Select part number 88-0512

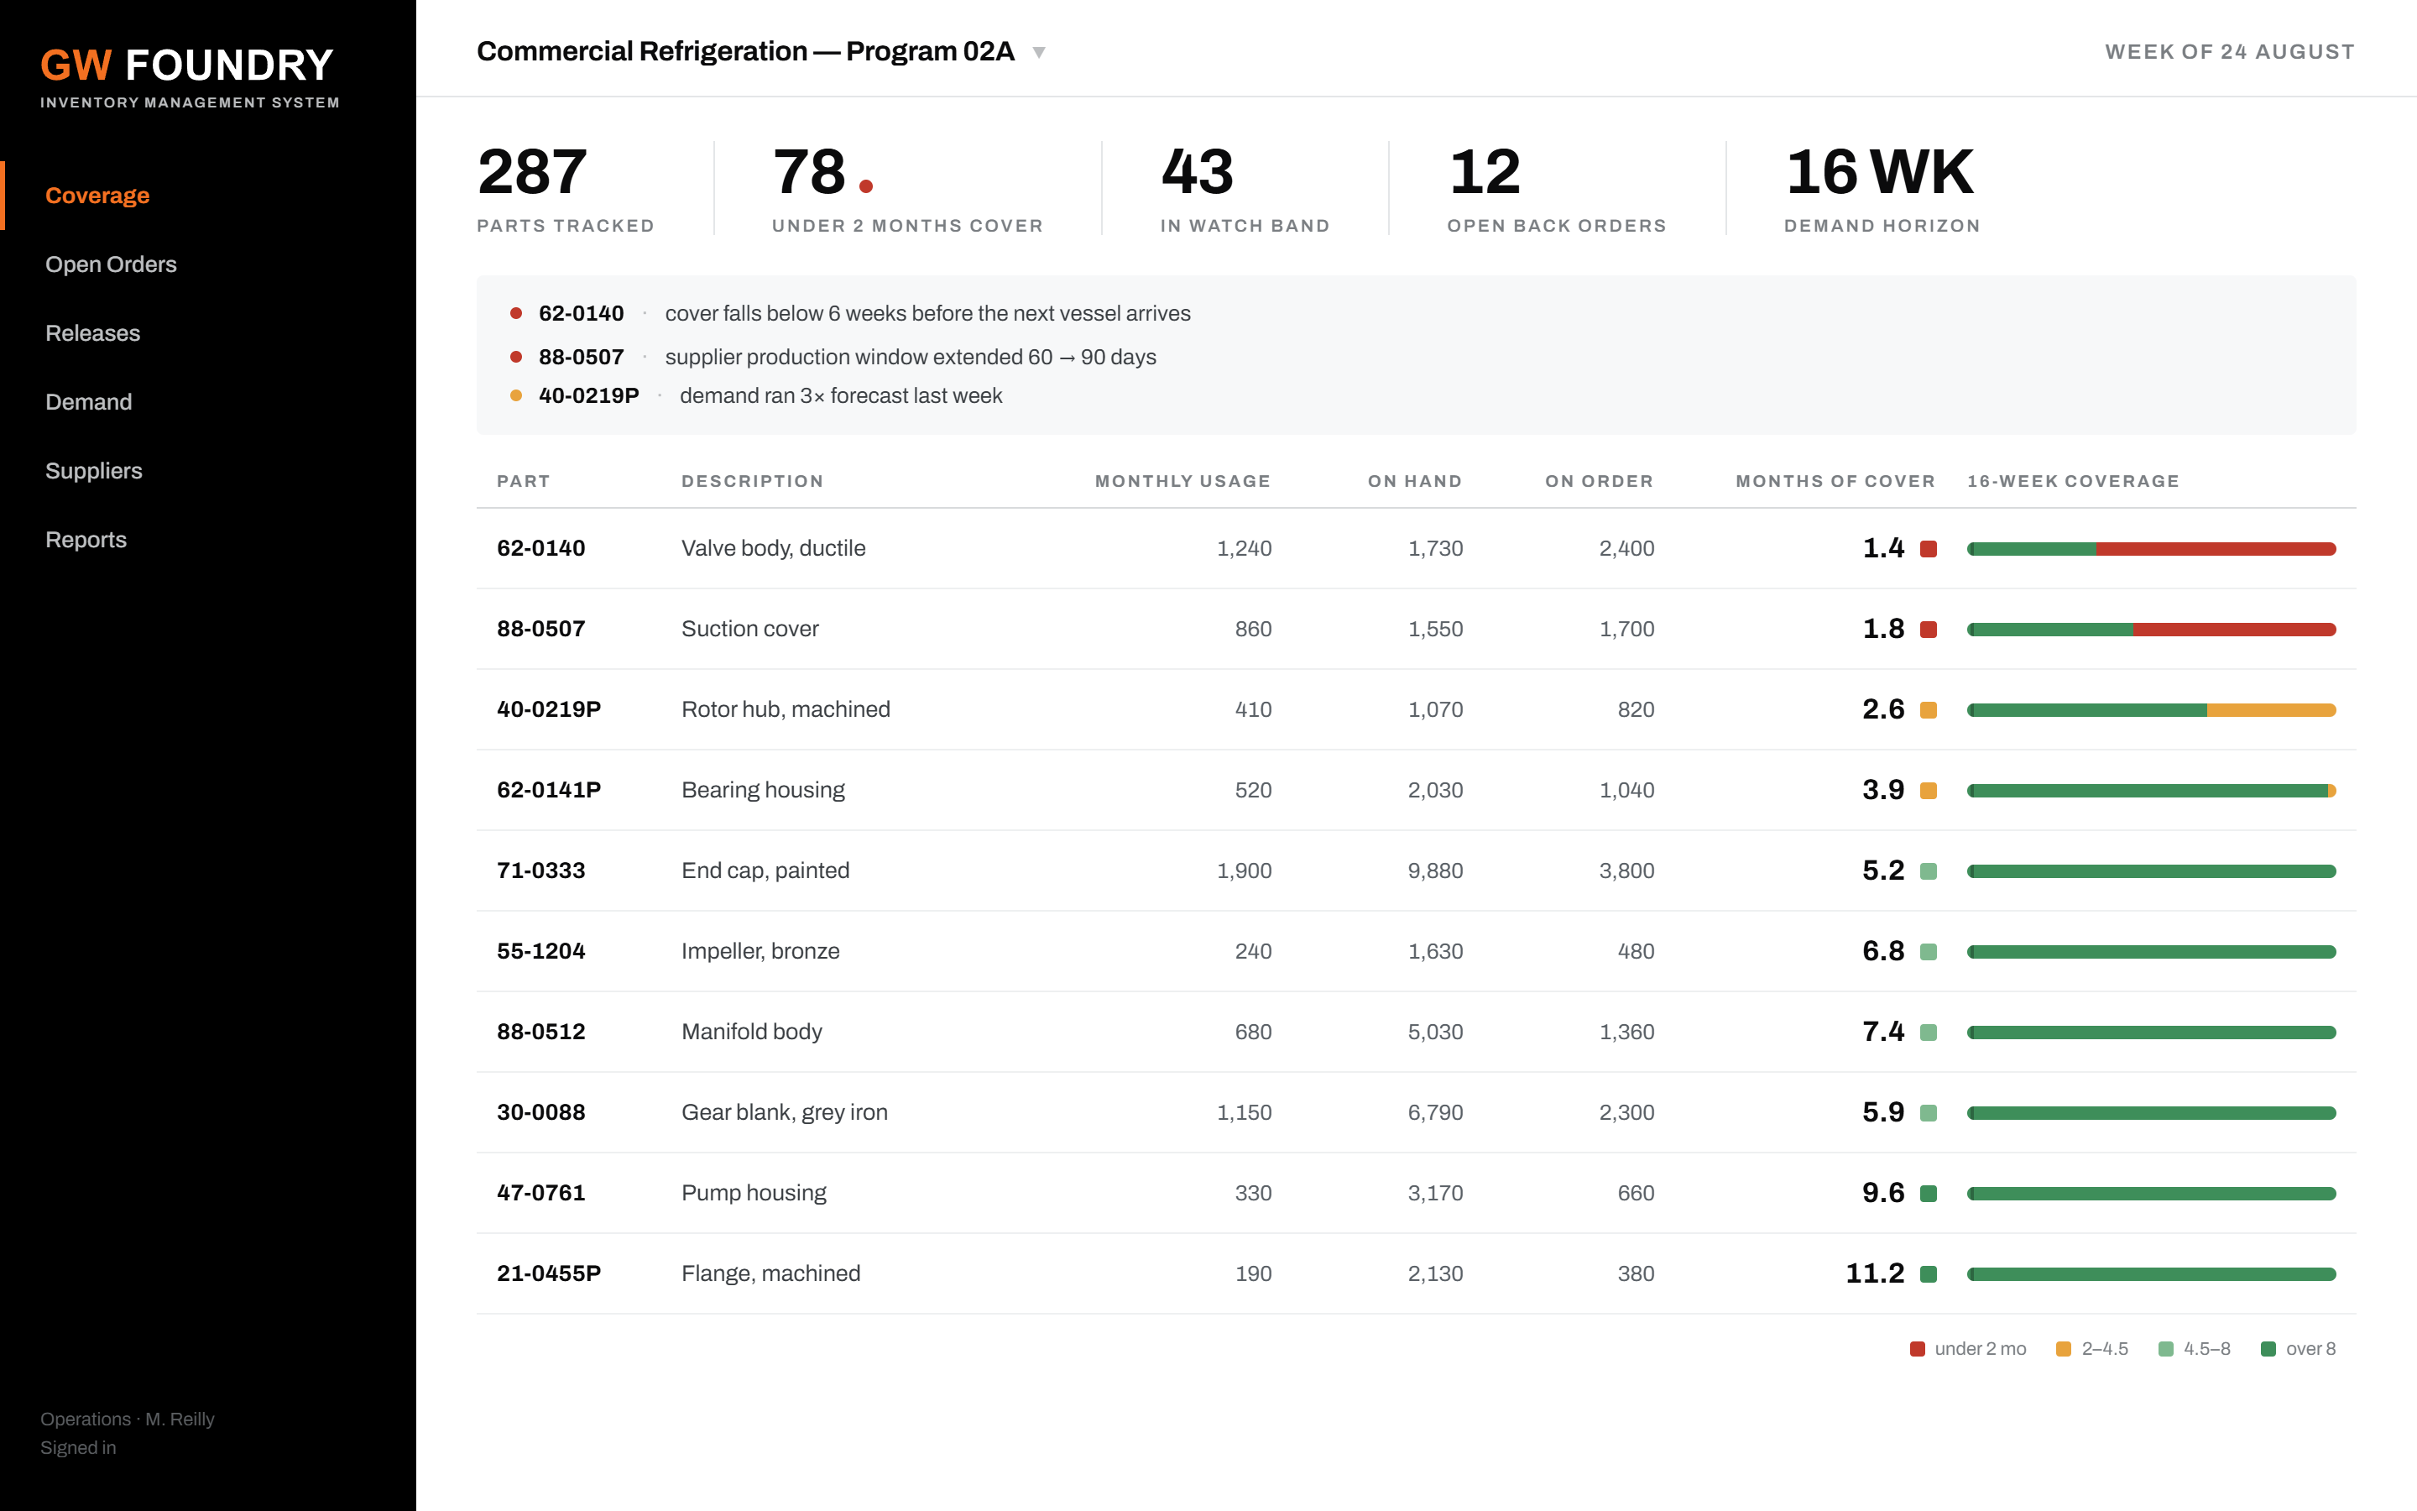tap(540, 1033)
